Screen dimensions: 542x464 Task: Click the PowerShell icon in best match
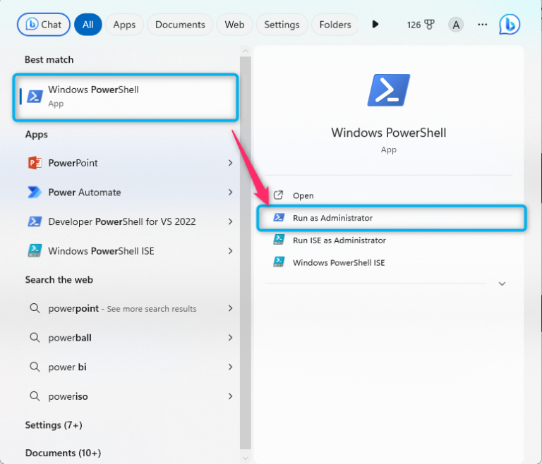coord(35,97)
